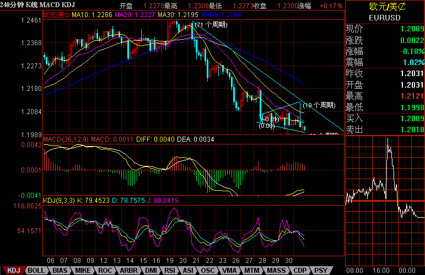
Task: Click the 涨跌 0.0022 quote row
Action: coord(385,40)
